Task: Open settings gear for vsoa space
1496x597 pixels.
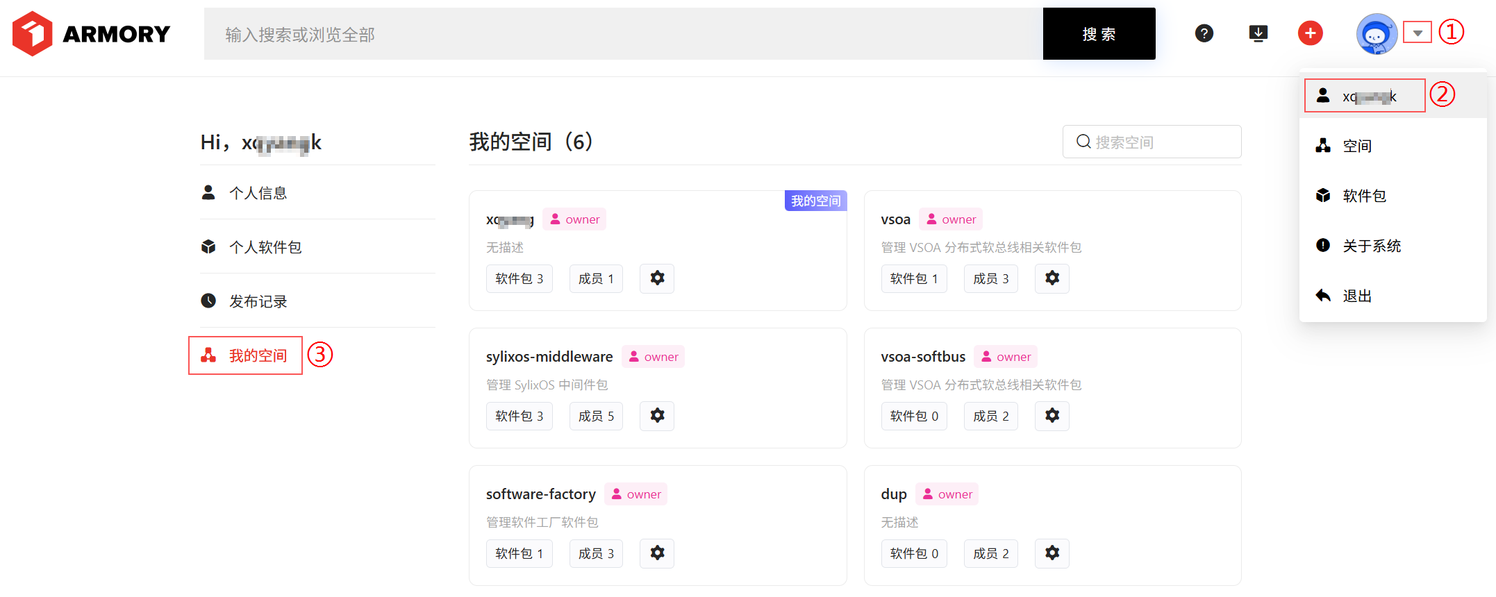Action: pos(1052,278)
